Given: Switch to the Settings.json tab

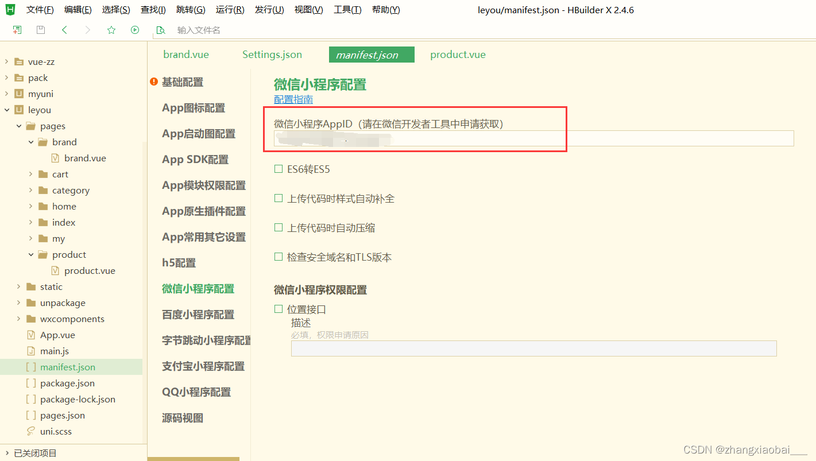Looking at the screenshot, I should [x=272, y=55].
